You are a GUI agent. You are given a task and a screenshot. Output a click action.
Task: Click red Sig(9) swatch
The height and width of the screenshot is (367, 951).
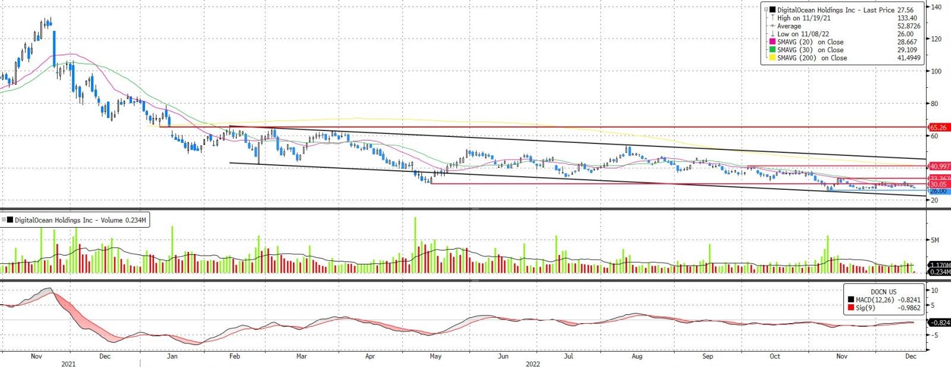pyautogui.click(x=851, y=308)
